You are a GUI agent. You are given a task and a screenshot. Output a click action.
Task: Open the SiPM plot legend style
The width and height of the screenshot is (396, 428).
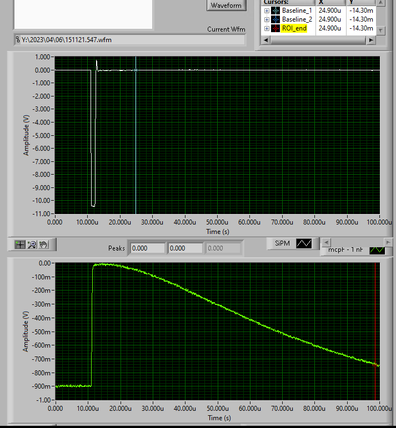304,243
